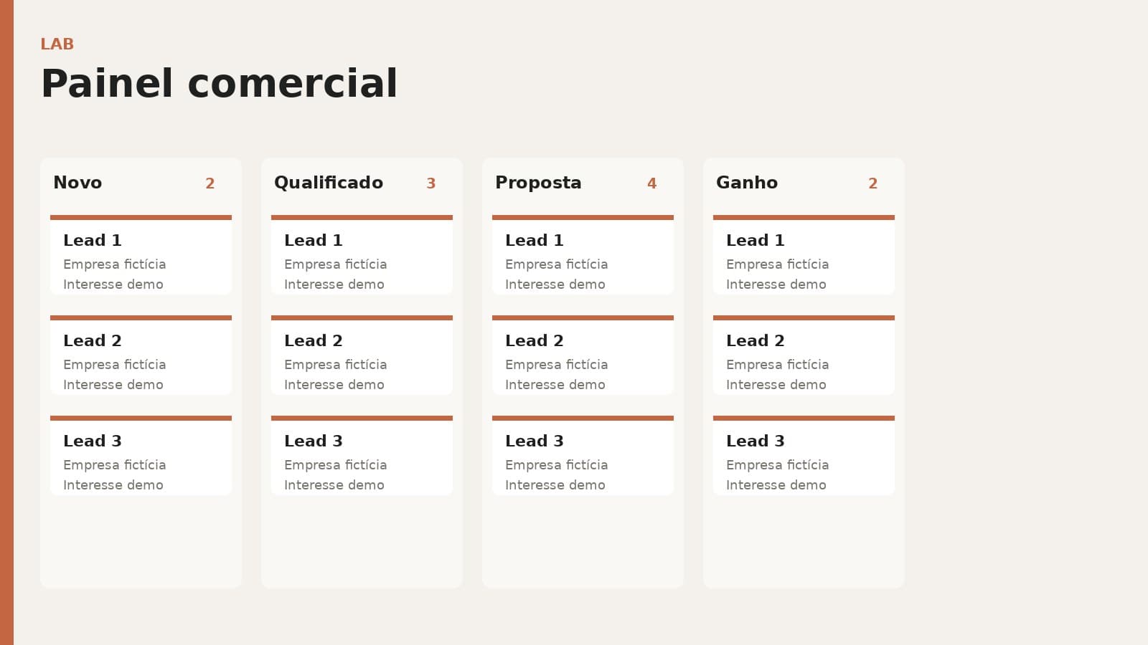This screenshot has height=645, width=1148.
Task: Click Lead 3 card in Proposta column
Action: [x=583, y=455]
